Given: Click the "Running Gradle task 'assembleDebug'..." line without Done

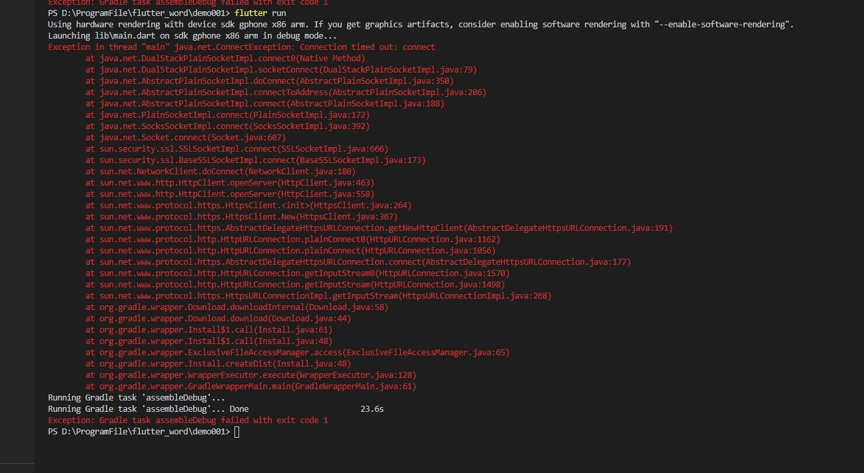Looking at the screenshot, I should (x=137, y=398).
